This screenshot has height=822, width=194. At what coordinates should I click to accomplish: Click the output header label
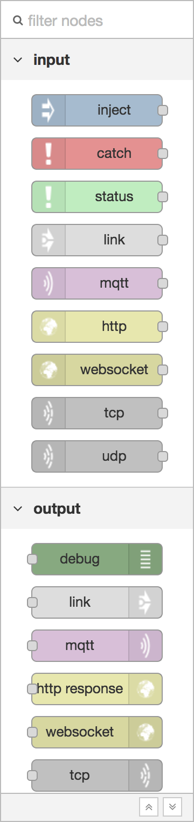[57, 509]
